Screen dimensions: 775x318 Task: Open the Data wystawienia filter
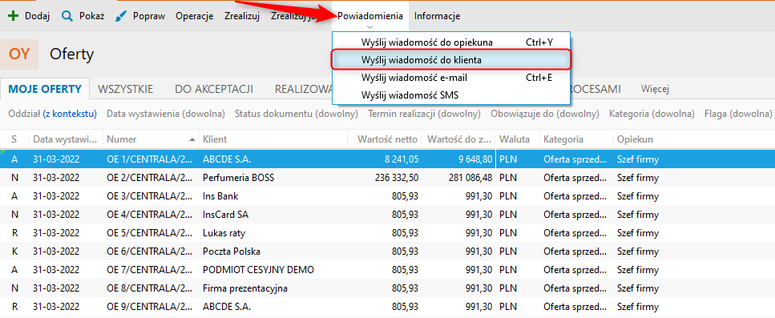[x=166, y=114]
